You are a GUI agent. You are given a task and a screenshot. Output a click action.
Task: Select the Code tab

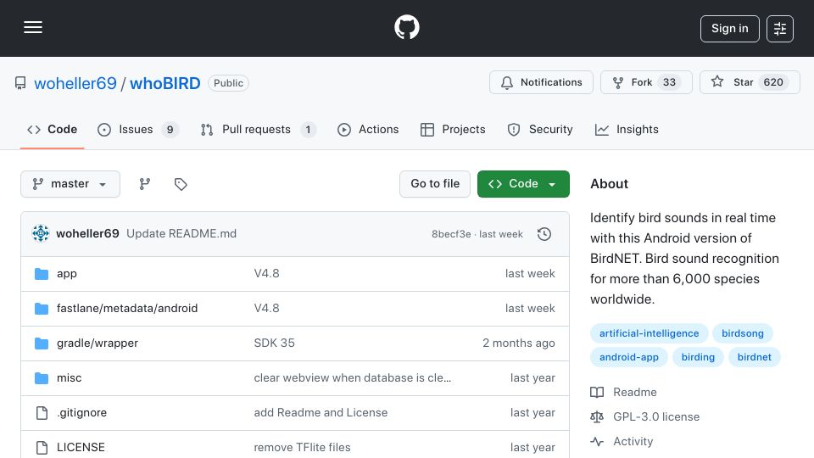coord(52,129)
